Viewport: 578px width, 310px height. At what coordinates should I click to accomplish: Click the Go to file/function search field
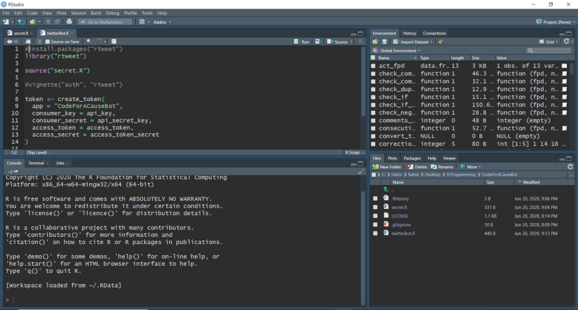pos(106,22)
